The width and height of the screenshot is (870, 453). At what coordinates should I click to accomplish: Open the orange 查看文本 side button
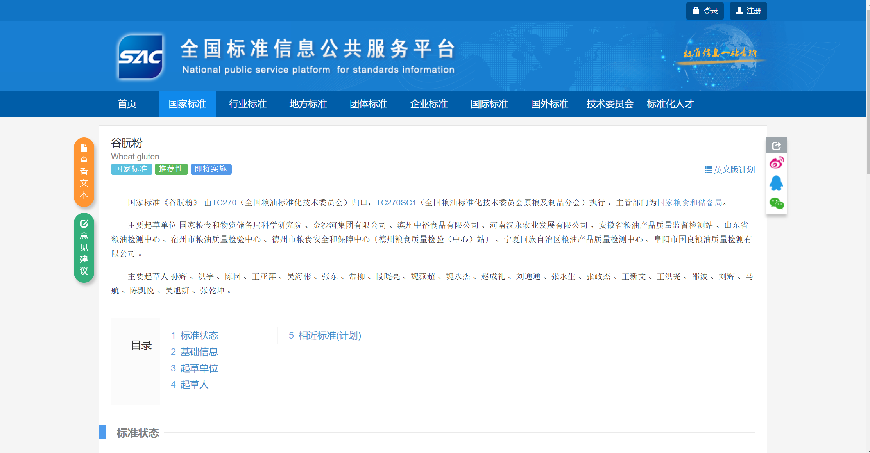pyautogui.click(x=84, y=172)
